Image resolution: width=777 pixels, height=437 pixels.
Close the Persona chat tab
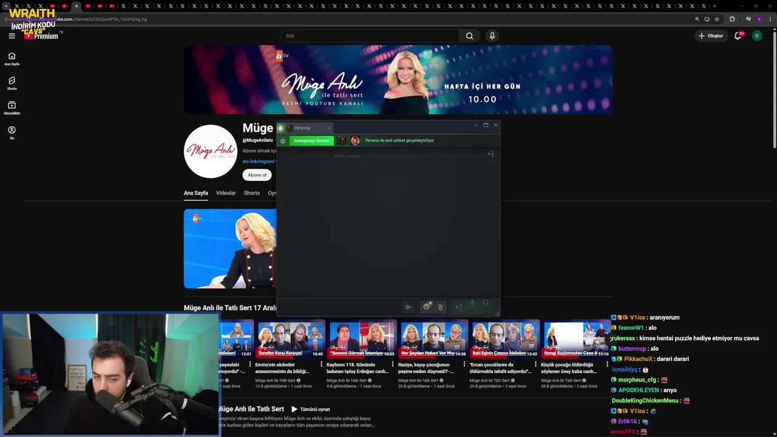click(329, 128)
